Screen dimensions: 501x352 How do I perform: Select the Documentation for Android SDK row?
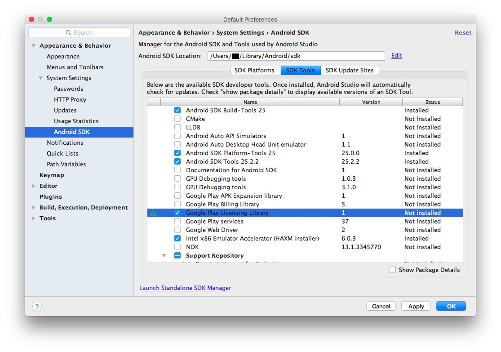pos(305,170)
